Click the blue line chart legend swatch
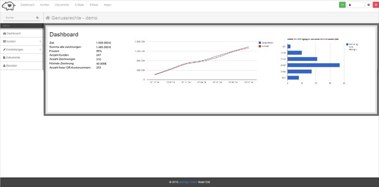The height and width of the screenshot is (187, 379). pos(260,43)
